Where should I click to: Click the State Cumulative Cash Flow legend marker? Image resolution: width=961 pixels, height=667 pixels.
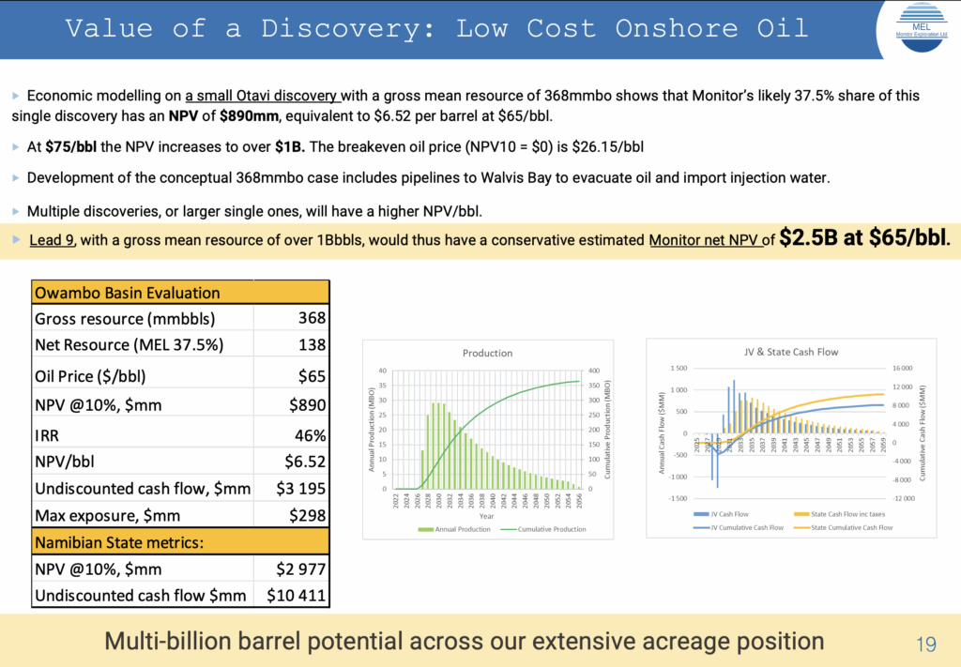coord(801,527)
